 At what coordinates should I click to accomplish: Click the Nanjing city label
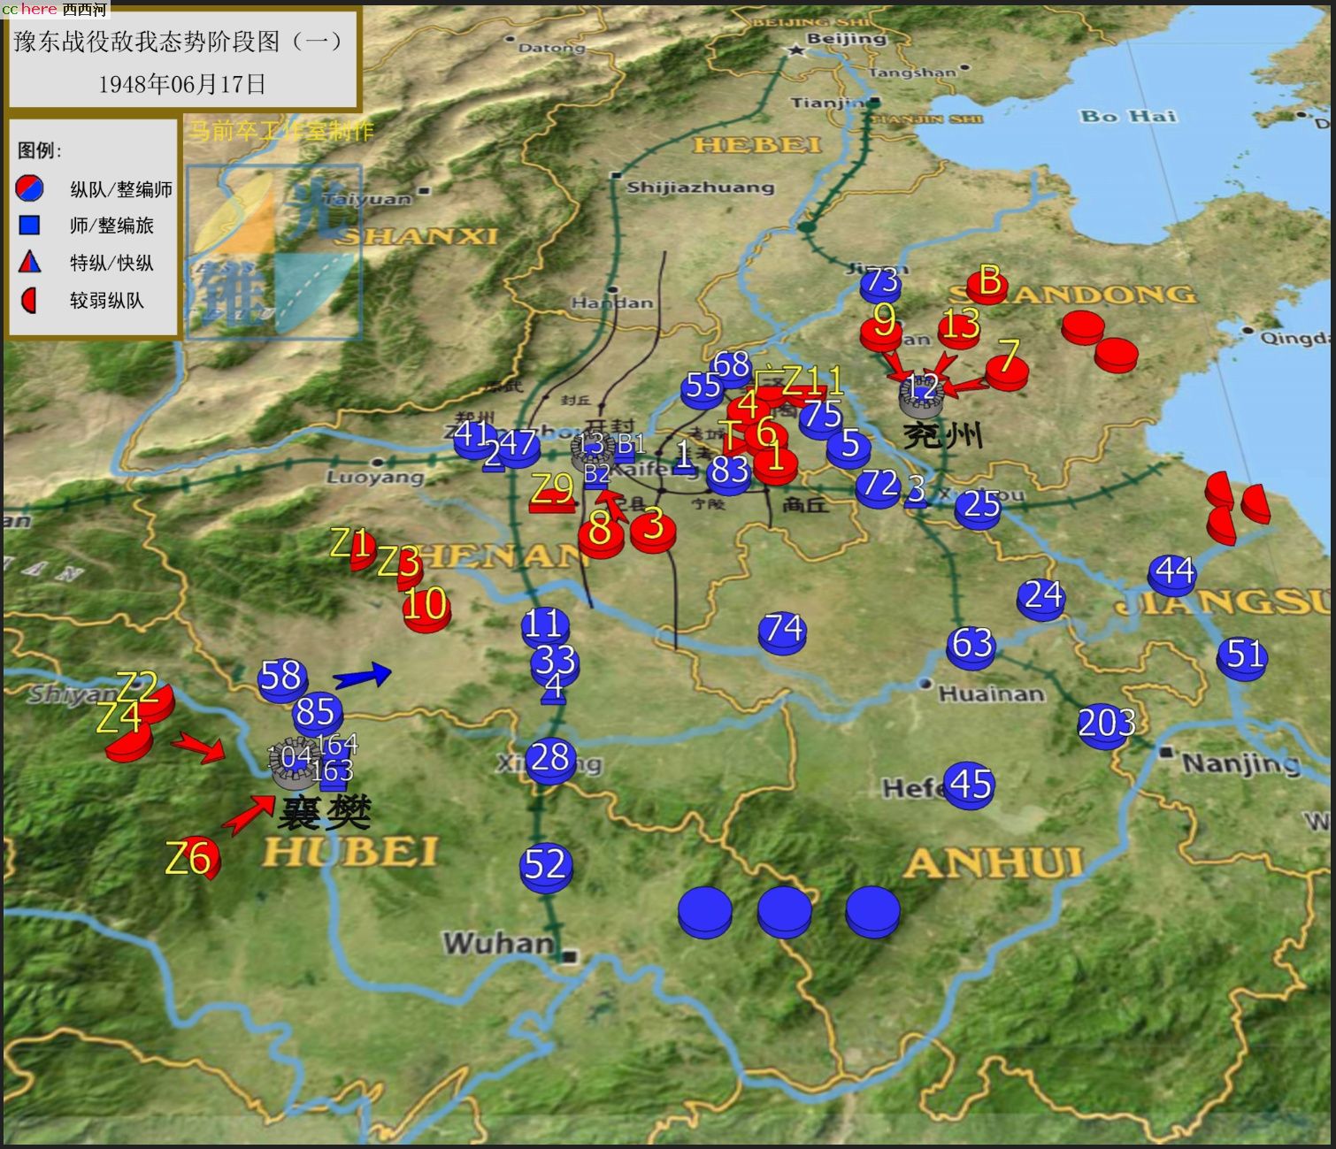(1240, 762)
